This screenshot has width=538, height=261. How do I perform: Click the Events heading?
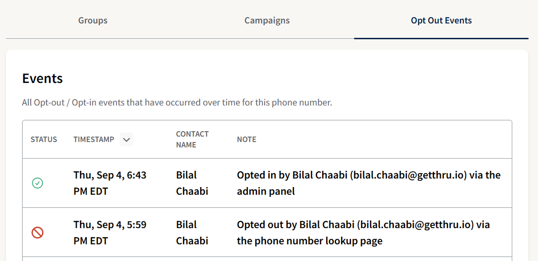(42, 78)
